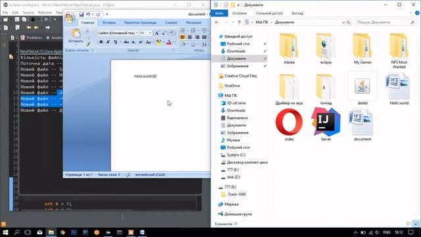Screen dimensions: 421x237
Task: Expand the Clipboard (Буфер обмена) dialog launcher
Action: coord(92,50)
